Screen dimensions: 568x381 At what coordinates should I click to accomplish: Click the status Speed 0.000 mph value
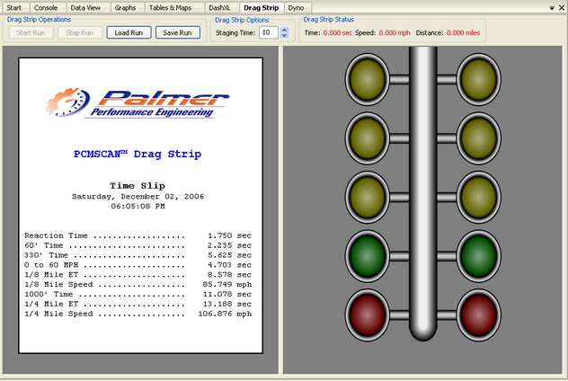(395, 33)
